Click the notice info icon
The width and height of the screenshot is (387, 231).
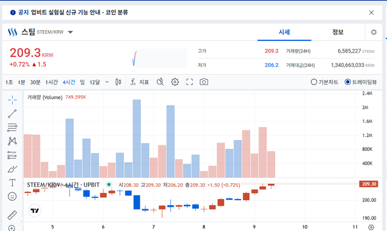pyautogui.click(x=13, y=12)
